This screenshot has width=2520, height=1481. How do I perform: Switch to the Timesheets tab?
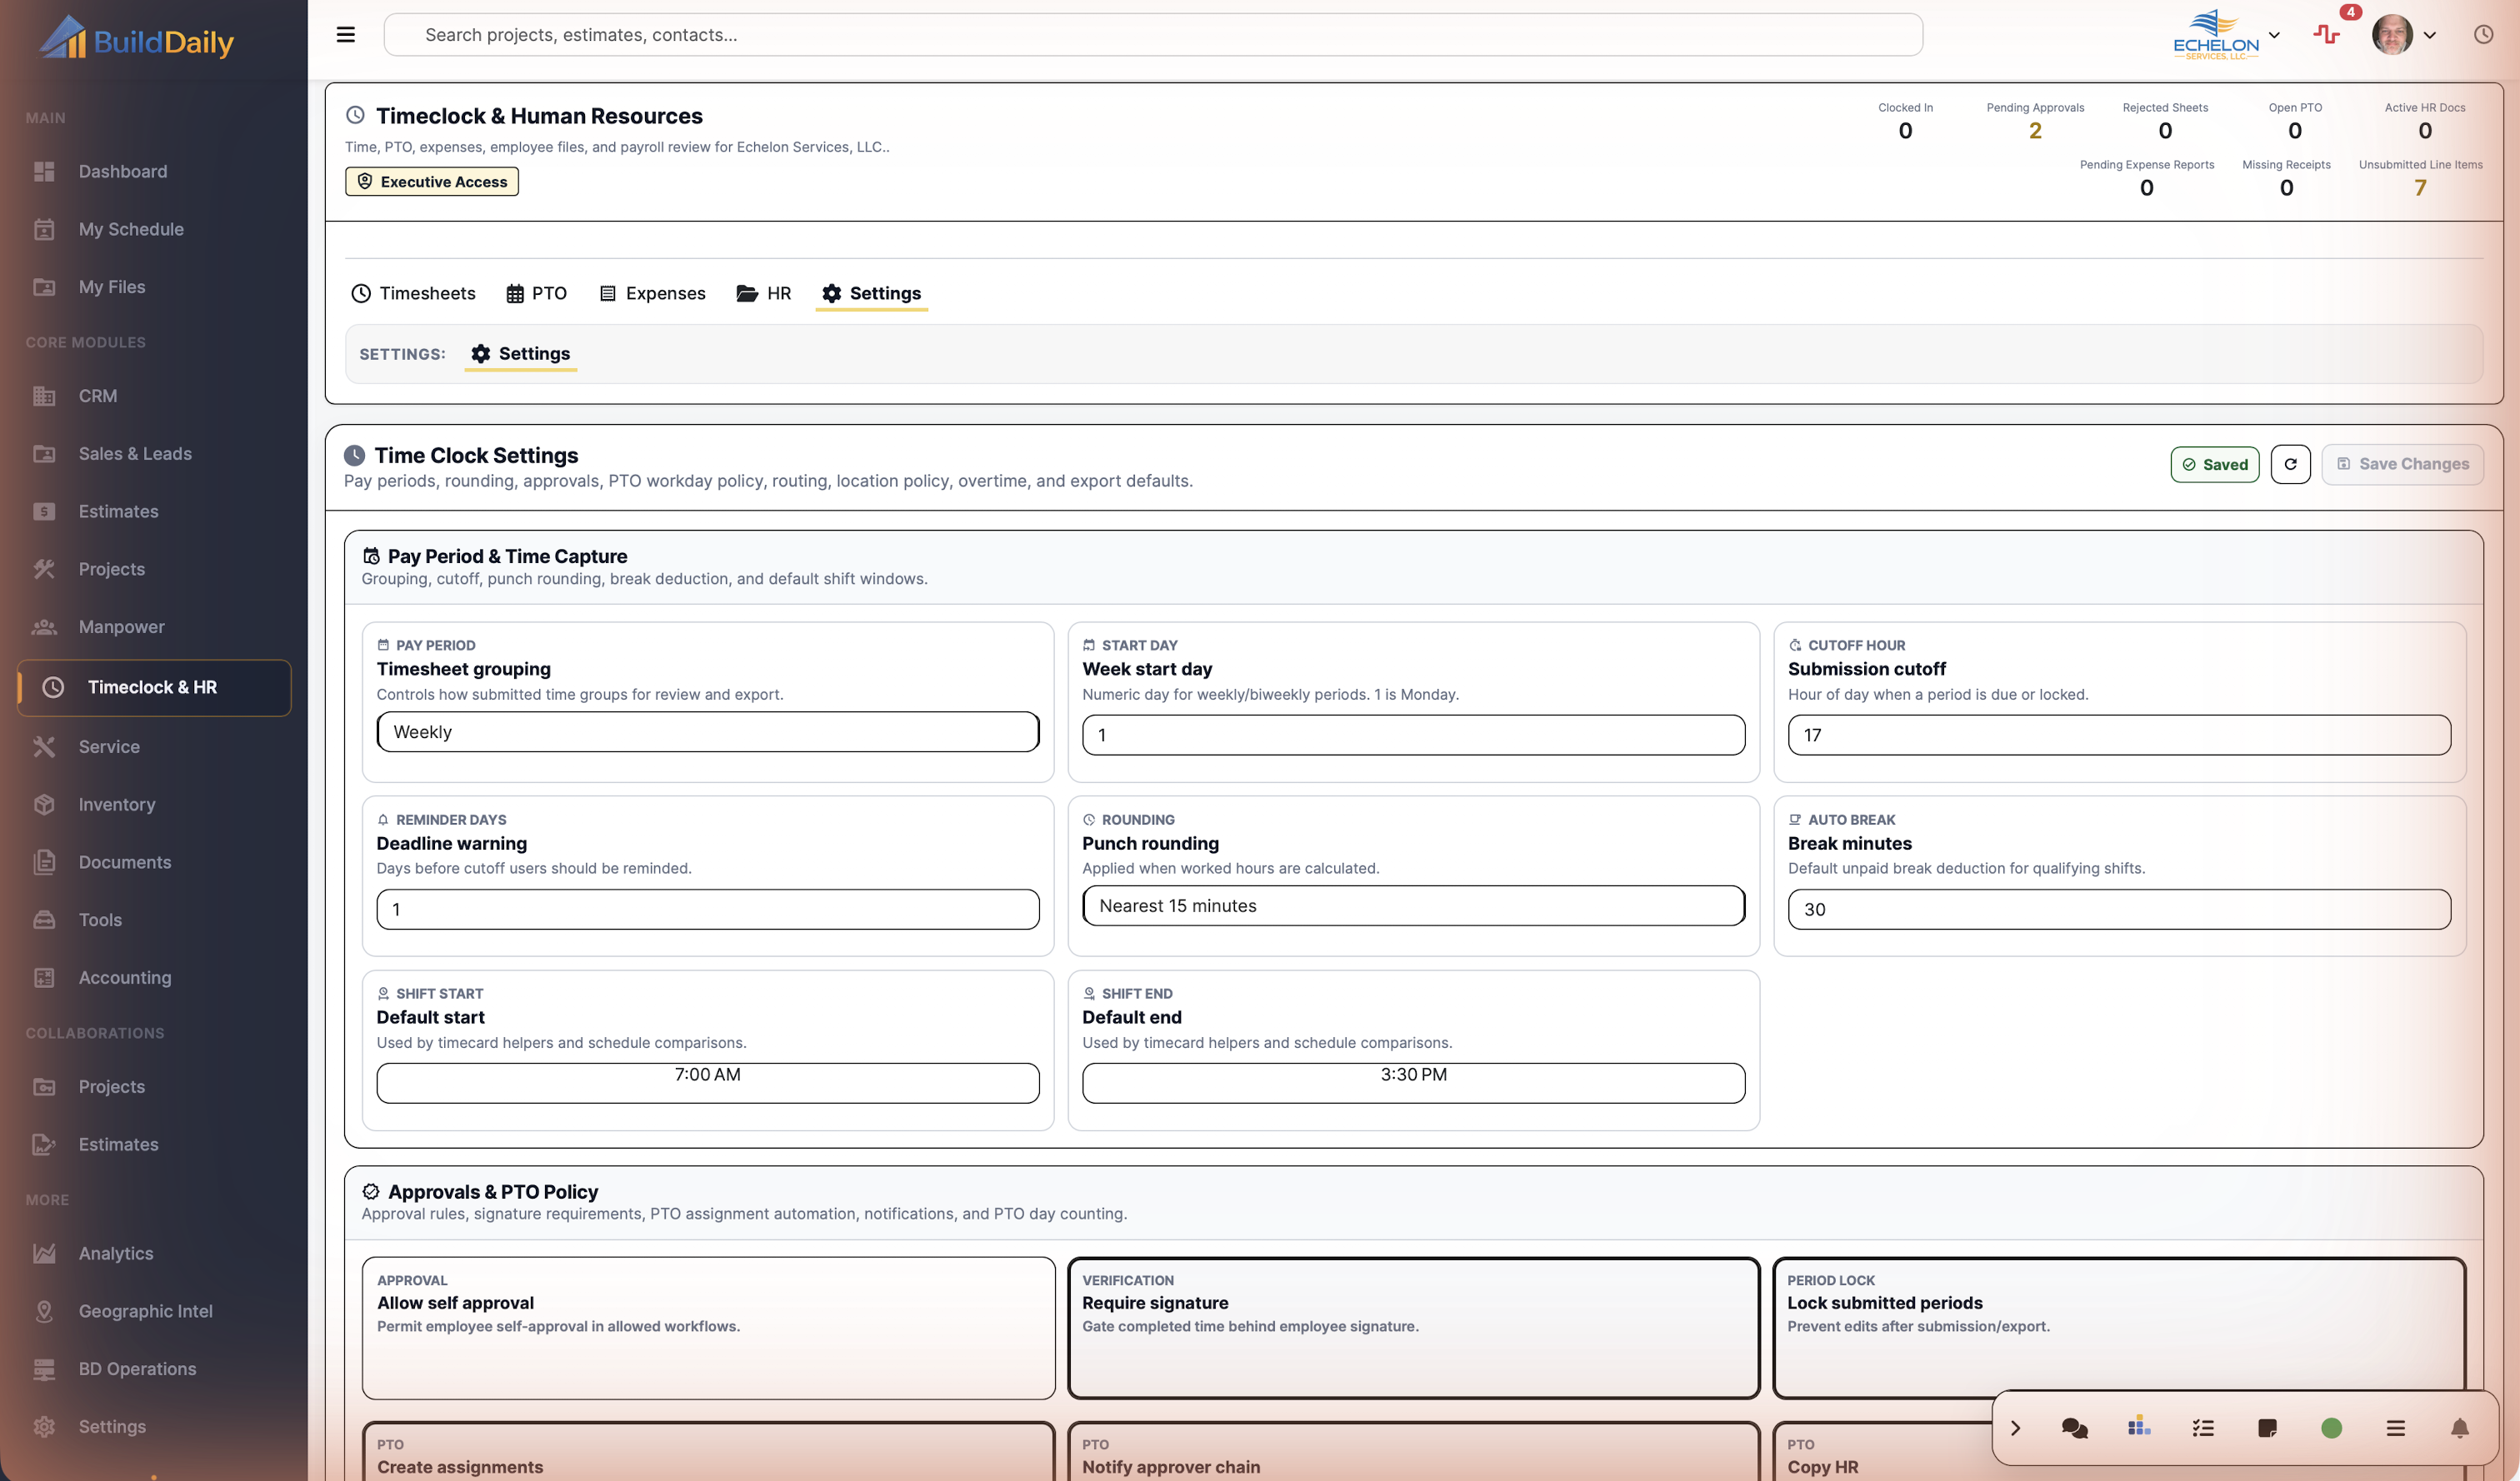pos(414,294)
